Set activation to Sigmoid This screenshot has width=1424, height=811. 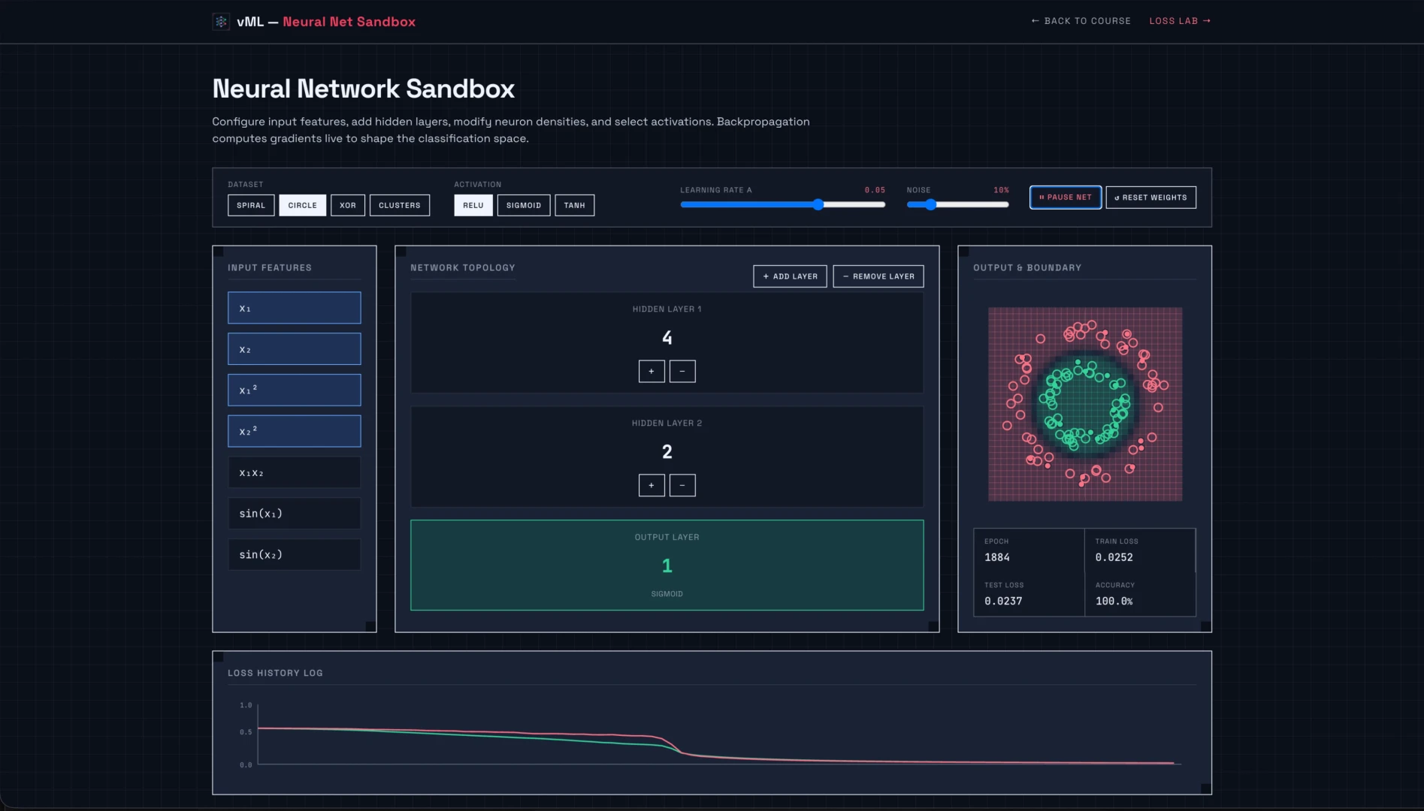tap(524, 205)
